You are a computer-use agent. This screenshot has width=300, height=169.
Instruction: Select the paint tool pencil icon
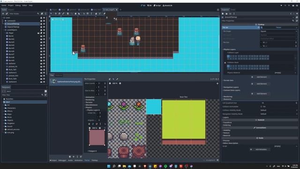click(117, 79)
